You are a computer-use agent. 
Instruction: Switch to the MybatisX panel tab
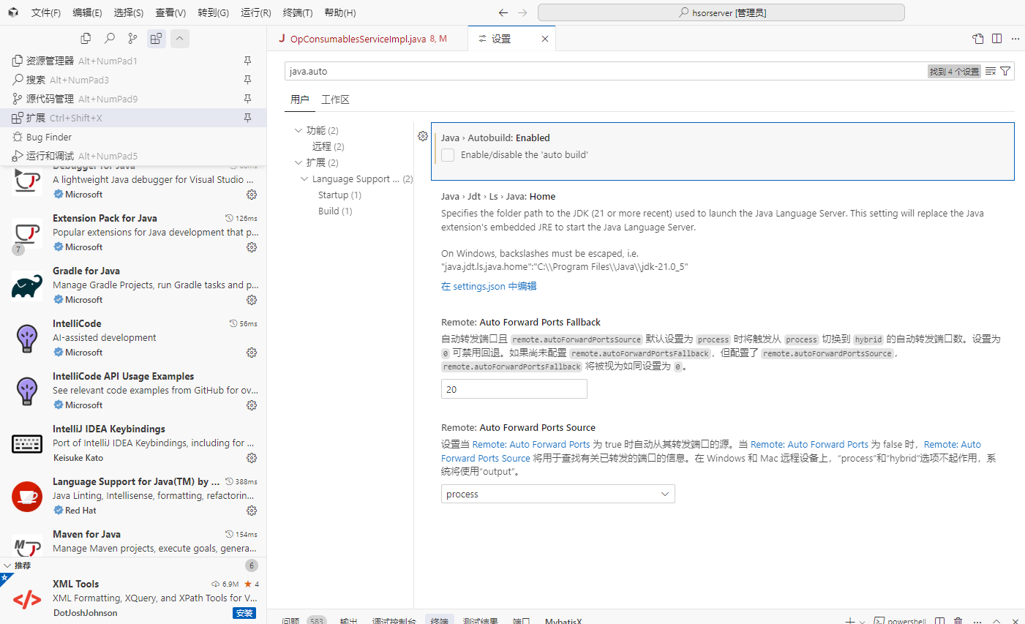coord(563,620)
